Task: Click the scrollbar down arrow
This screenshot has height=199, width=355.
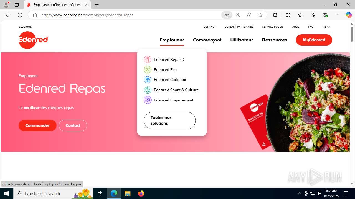Action: [x=352, y=183]
